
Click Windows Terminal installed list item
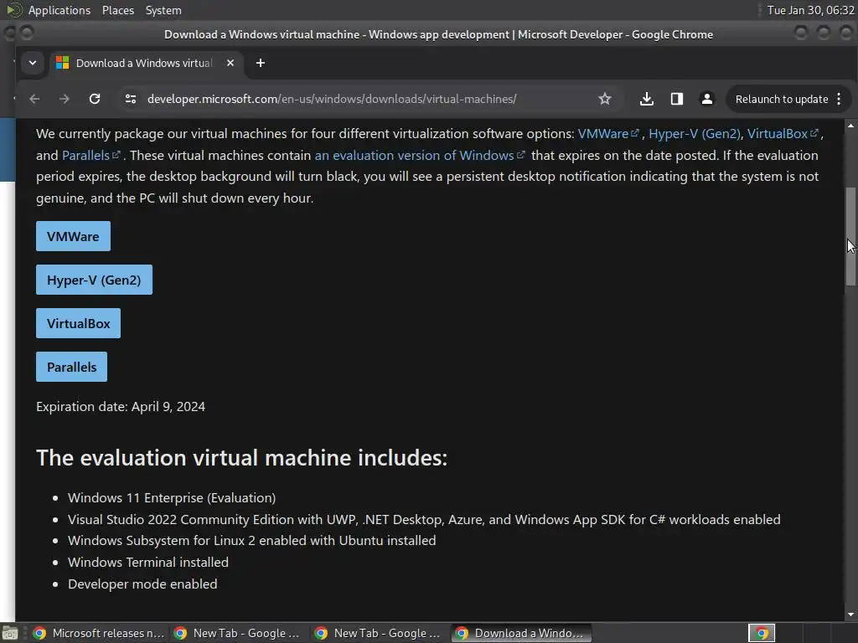click(x=148, y=562)
